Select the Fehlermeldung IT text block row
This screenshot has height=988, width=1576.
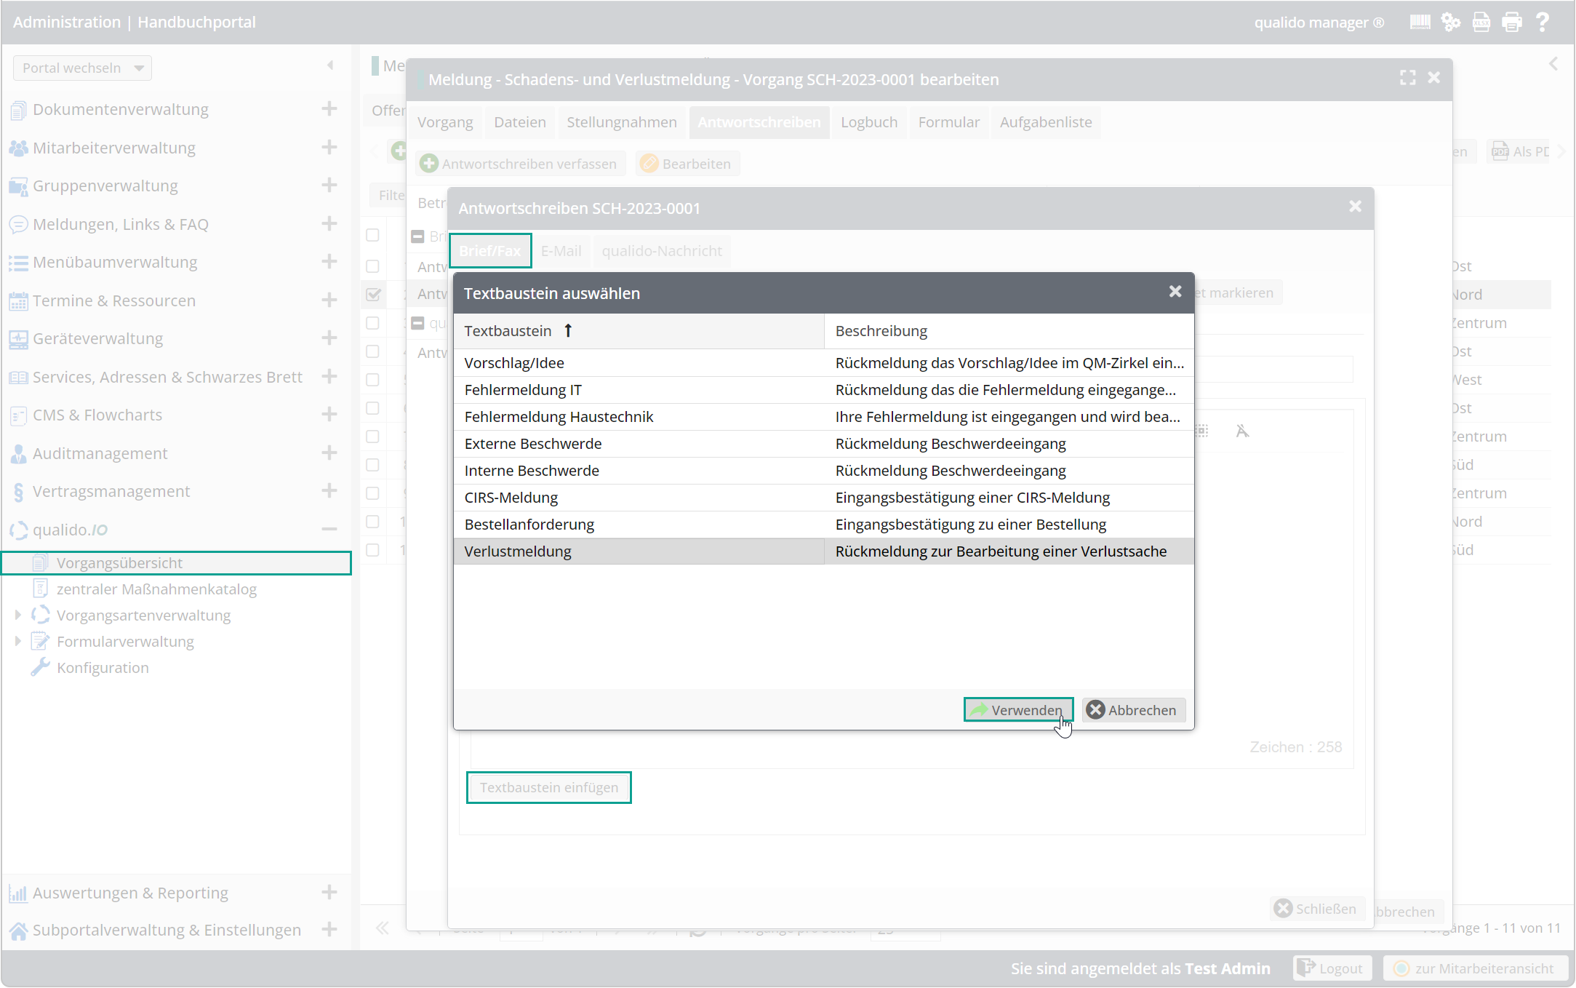[823, 390]
